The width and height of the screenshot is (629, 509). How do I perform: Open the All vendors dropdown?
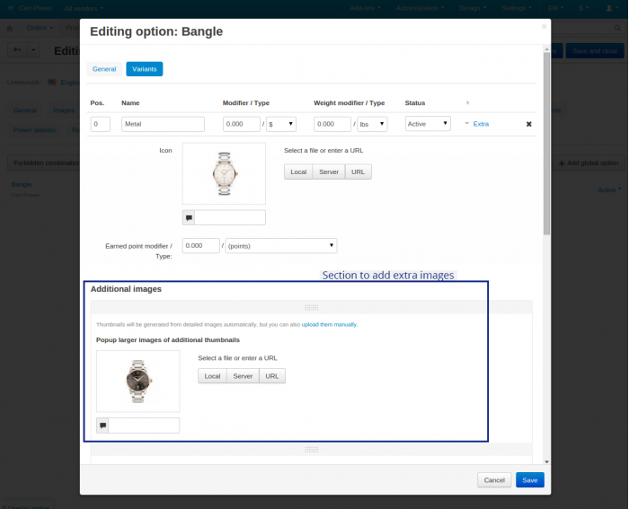click(x=84, y=8)
